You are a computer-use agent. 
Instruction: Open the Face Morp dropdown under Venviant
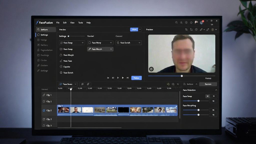coord(100,42)
